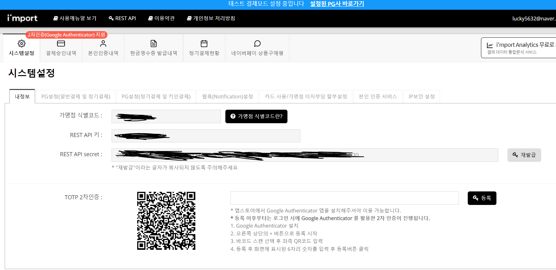Screen dimensions: 556x270
Task: Switch to the 내정보 tab
Action: click(22, 96)
